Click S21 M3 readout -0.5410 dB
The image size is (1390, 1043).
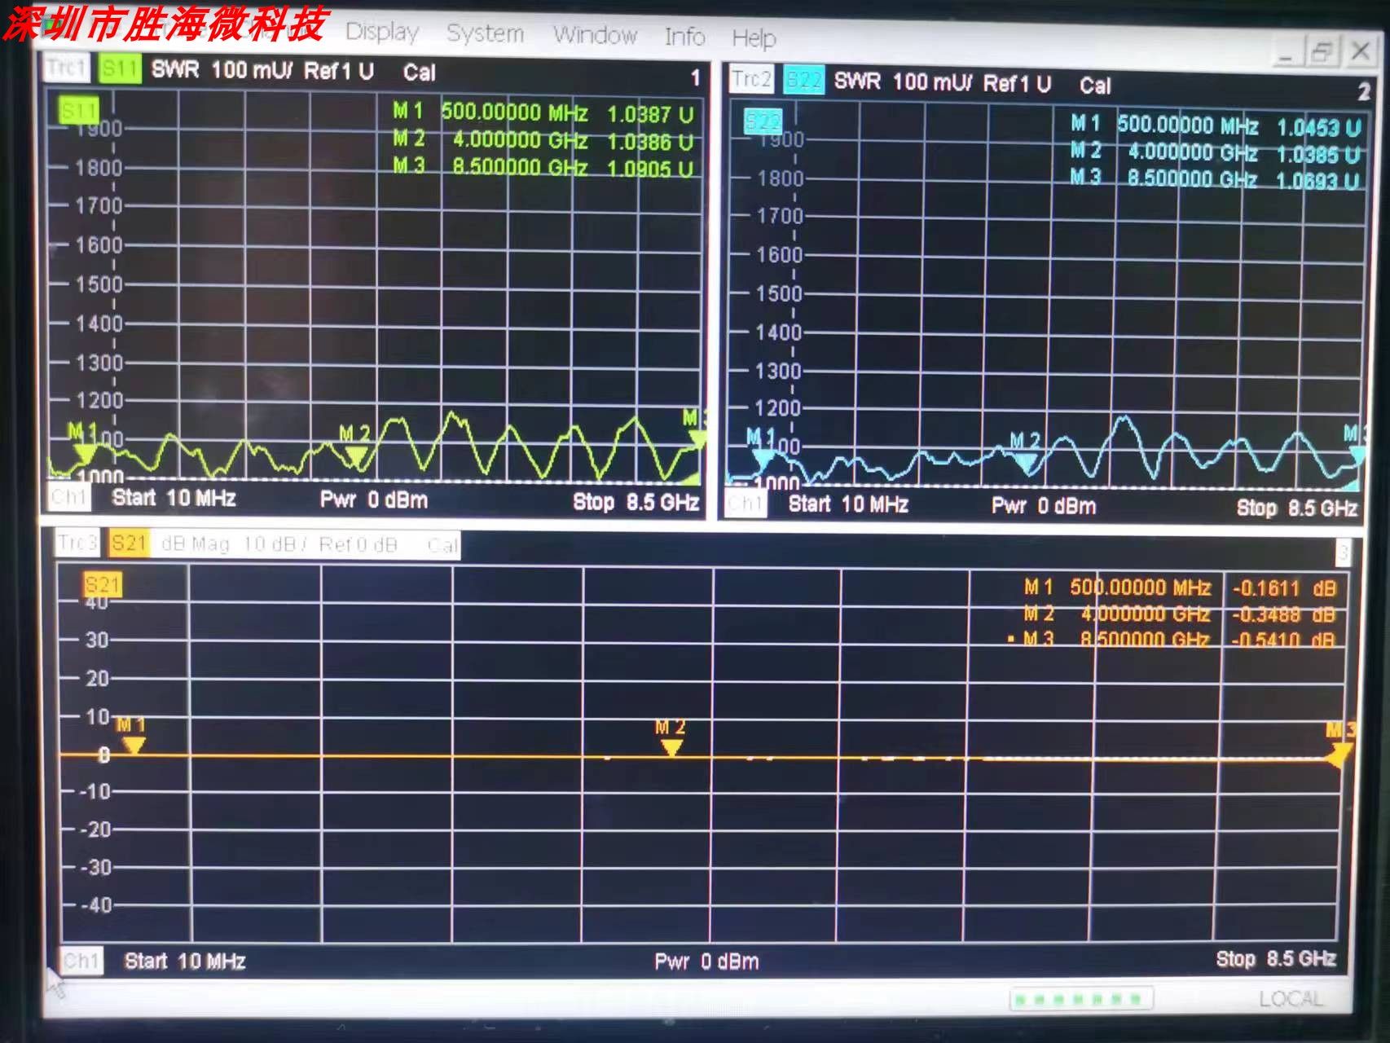point(1284,640)
